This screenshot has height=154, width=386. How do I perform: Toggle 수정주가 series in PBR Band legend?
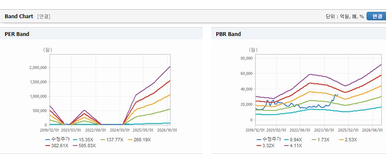pyautogui.click(x=269, y=140)
